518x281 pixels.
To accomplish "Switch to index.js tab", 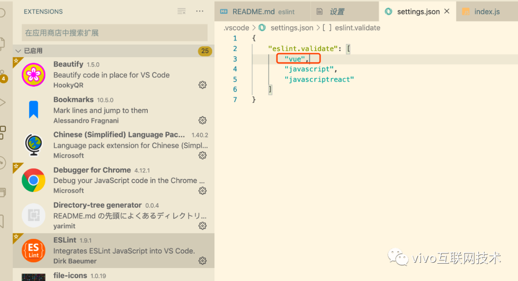I will coord(487,12).
